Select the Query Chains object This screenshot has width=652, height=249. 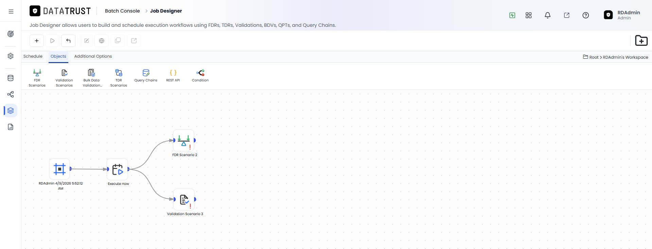pos(146,76)
